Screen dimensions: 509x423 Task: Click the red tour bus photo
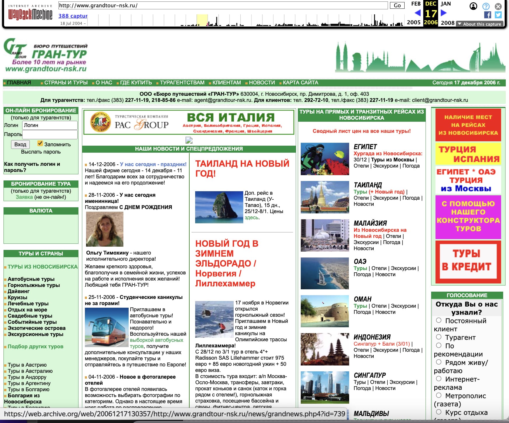pos(107,327)
